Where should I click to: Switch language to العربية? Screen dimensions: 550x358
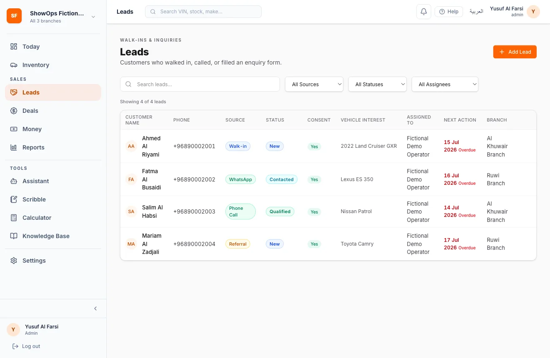(x=476, y=12)
